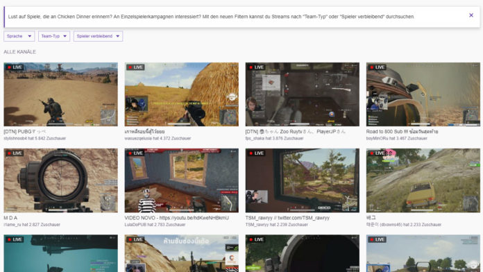Click the title mentioning Zoo Ruytv and PlayerJP
The image size is (483, 272).
[295, 132]
